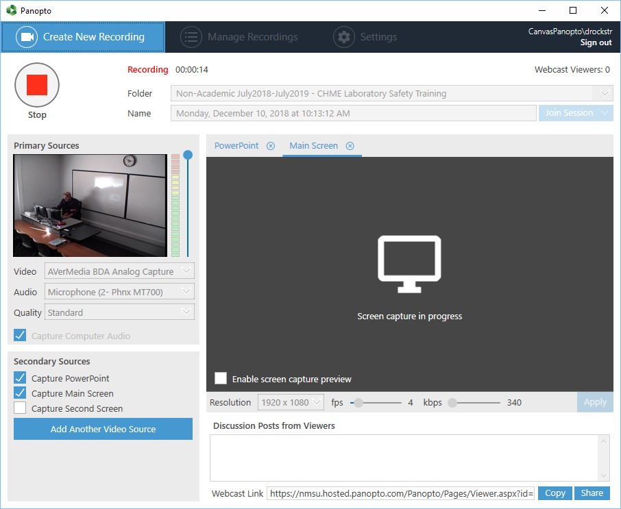Maximize the Panopto window

[x=573, y=10]
